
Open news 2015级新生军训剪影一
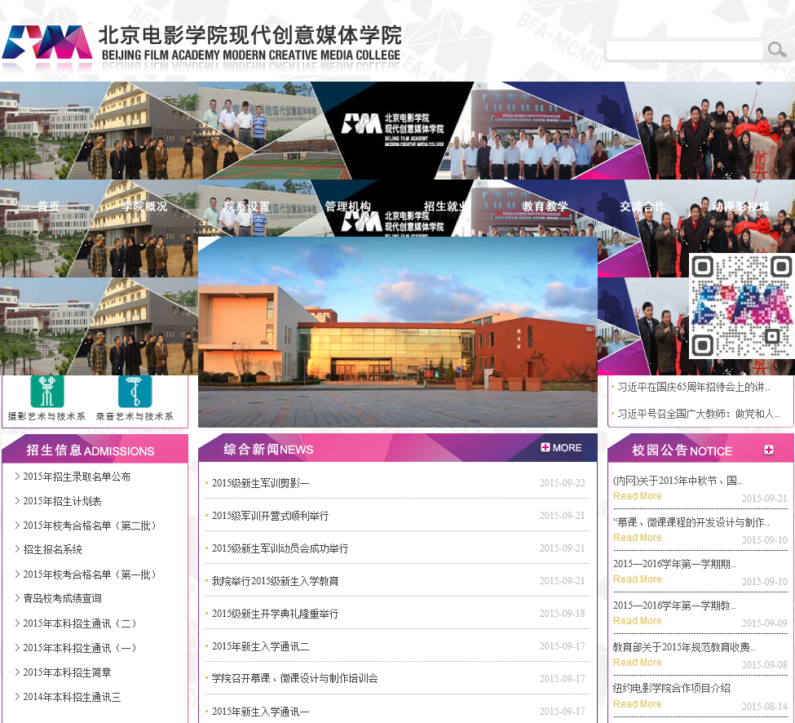pyautogui.click(x=260, y=483)
